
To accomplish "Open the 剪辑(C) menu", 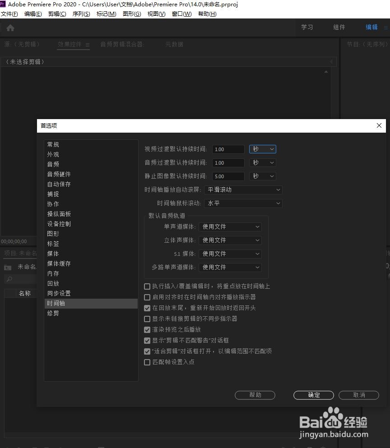I will 57,14.
